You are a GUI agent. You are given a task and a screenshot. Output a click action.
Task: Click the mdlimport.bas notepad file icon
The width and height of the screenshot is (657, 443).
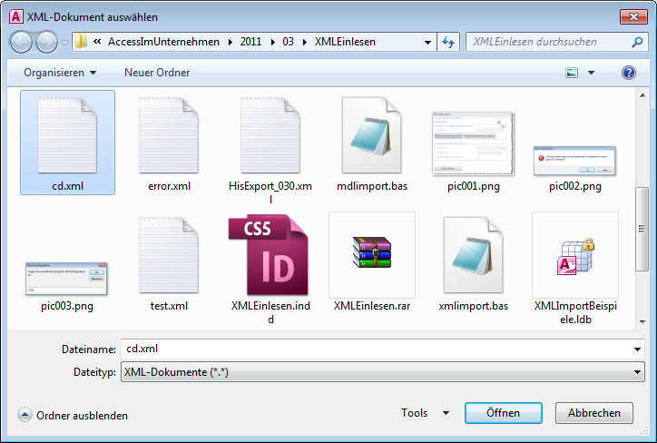tap(371, 135)
